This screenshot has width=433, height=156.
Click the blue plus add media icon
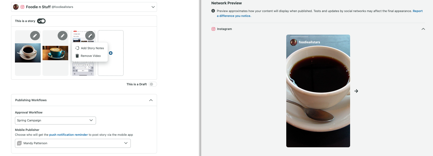click(111, 53)
